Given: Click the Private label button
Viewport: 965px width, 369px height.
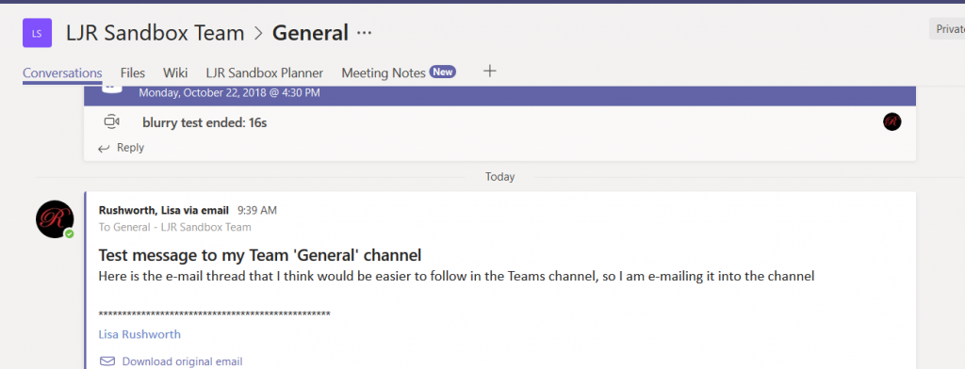Looking at the screenshot, I should click(x=948, y=29).
